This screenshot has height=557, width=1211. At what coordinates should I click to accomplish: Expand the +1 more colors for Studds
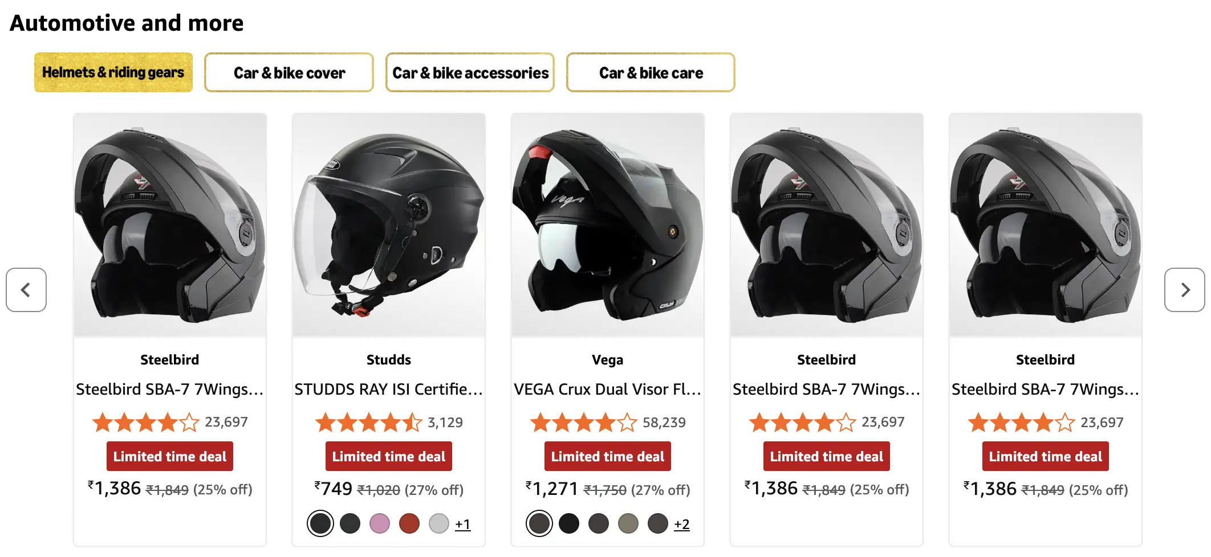463,524
